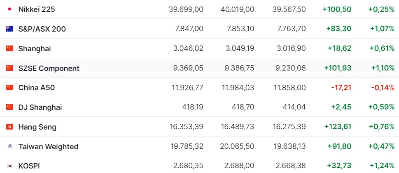Click the China flag icon beside SZSE Component
399x173 pixels.
tap(9, 68)
